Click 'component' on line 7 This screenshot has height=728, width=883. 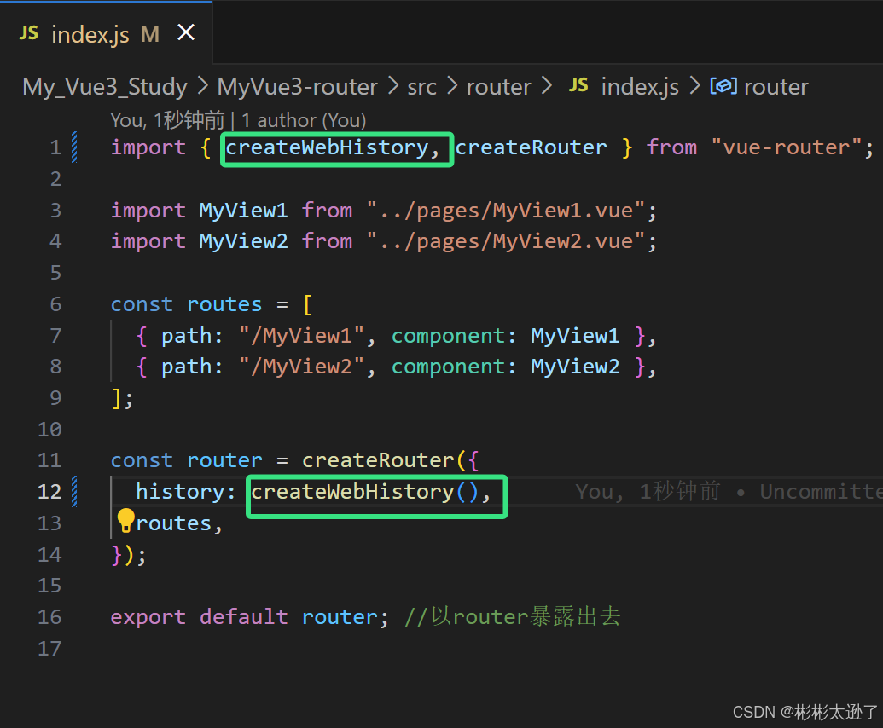pos(448,337)
